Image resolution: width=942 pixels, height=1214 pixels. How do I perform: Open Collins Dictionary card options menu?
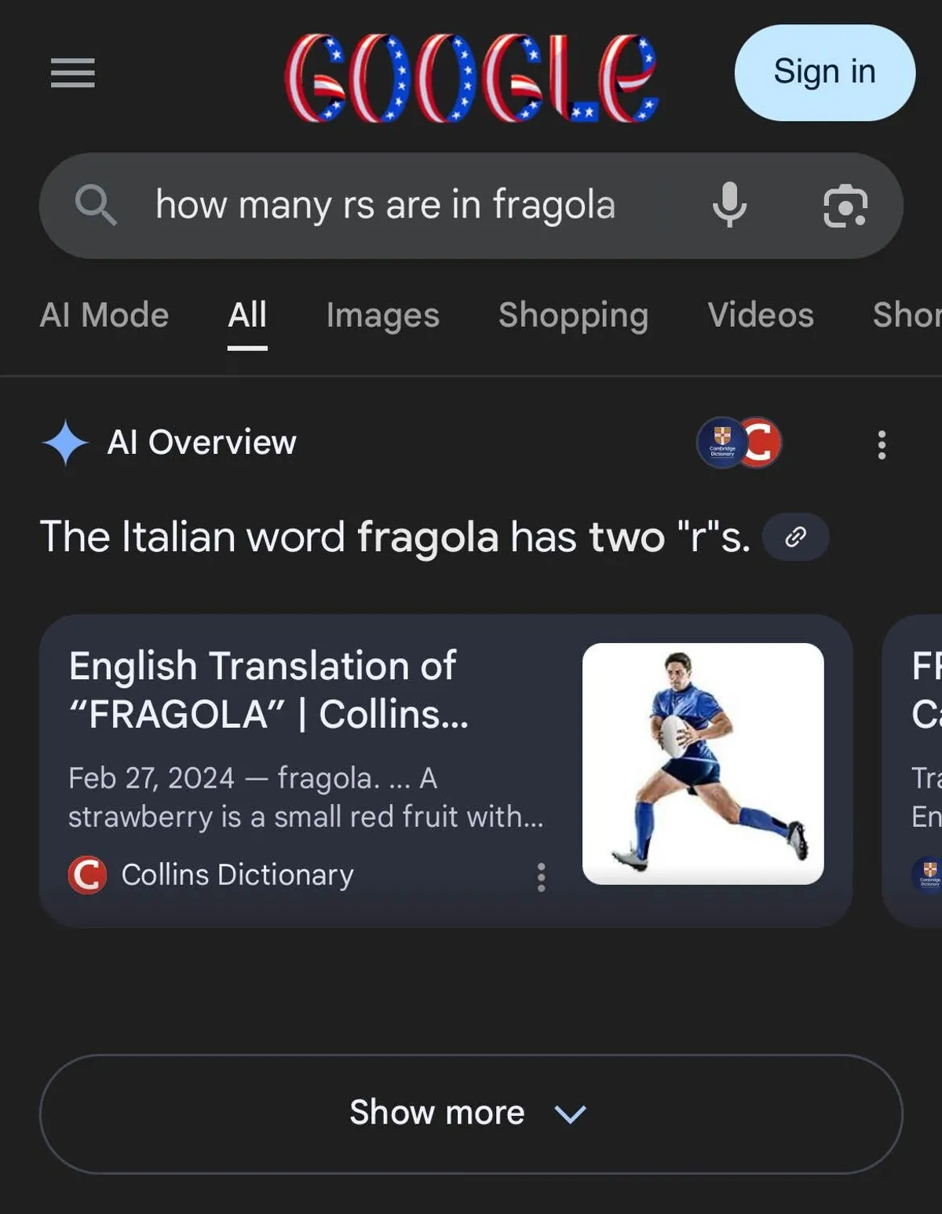(541, 876)
